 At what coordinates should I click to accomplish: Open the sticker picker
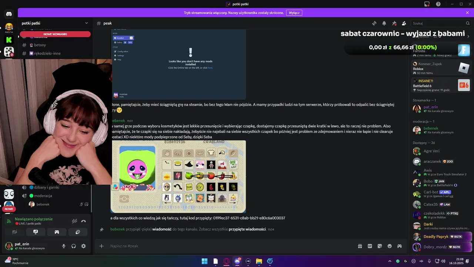380,246
